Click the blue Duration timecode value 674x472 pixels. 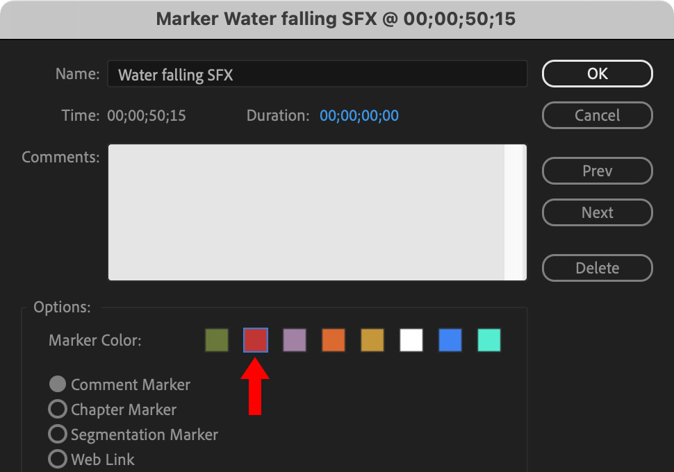click(359, 116)
